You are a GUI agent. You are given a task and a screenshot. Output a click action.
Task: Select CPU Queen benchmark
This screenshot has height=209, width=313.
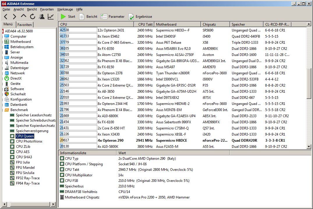coord(25,136)
